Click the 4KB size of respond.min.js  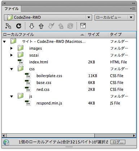[91, 103]
